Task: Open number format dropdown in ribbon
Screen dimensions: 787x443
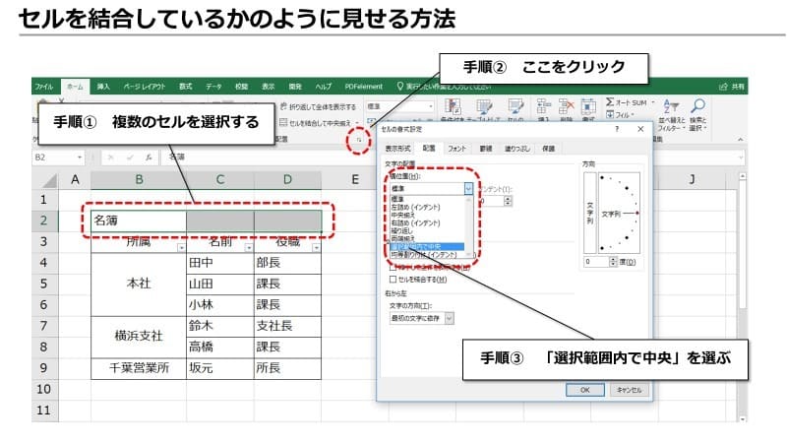Action: click(x=431, y=106)
